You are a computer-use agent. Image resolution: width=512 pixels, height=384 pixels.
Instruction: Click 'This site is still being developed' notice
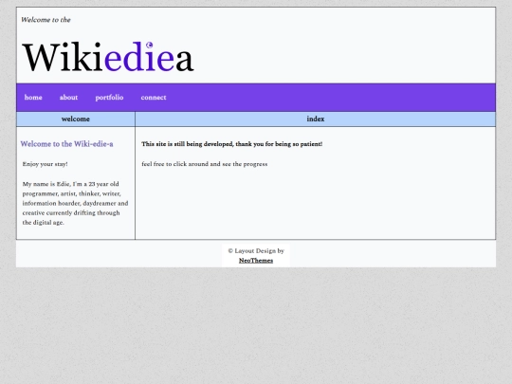pos(232,144)
